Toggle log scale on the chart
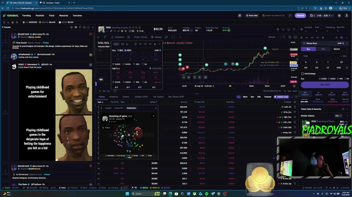This screenshot has width=352, height=197. click(x=289, y=91)
